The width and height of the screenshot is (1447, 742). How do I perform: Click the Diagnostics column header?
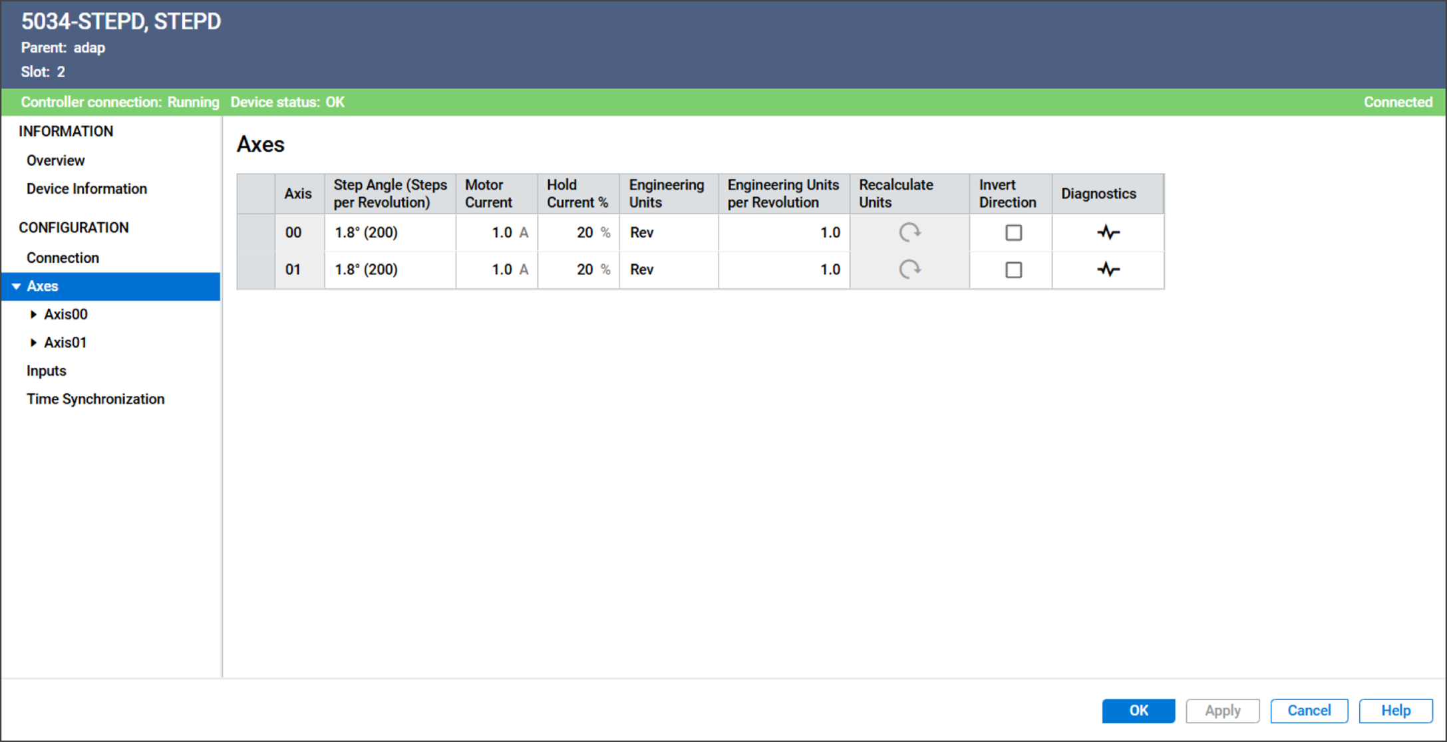(1108, 194)
